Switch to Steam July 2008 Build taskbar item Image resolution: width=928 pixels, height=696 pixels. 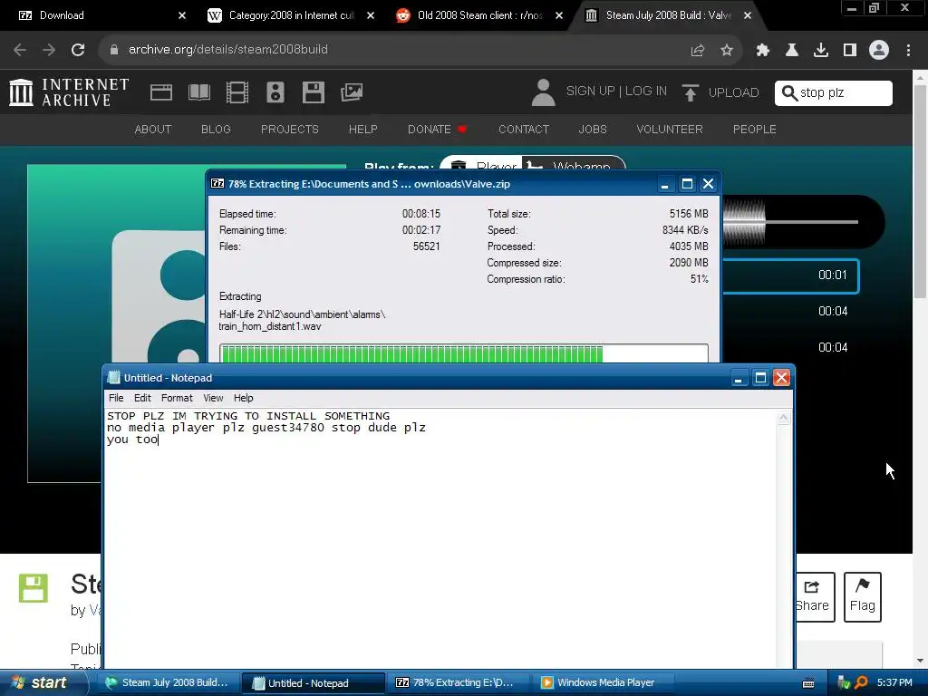point(168,683)
